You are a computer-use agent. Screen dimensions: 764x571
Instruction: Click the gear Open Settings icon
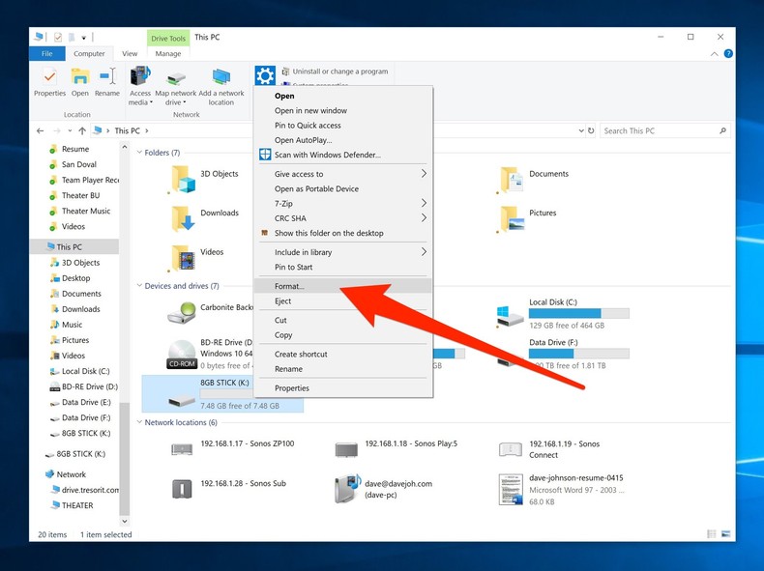(265, 75)
